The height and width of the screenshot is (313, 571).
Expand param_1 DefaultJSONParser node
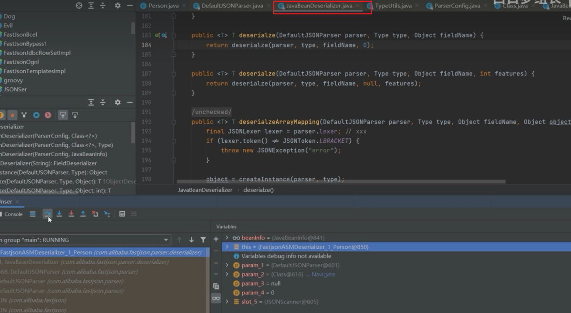(x=227, y=265)
